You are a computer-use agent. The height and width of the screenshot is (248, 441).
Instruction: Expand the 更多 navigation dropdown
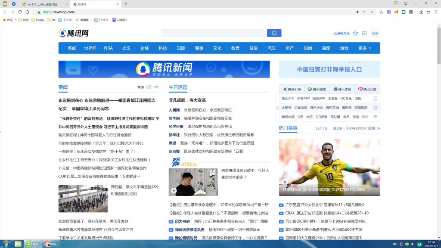[x=365, y=48]
